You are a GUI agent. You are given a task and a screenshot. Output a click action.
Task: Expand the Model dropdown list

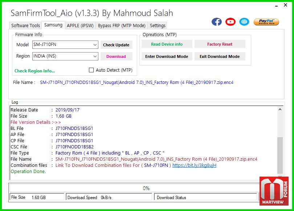(x=95, y=45)
